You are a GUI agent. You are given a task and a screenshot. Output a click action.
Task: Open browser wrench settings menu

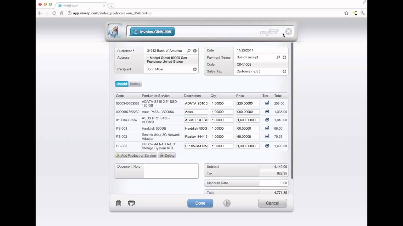tap(363, 13)
